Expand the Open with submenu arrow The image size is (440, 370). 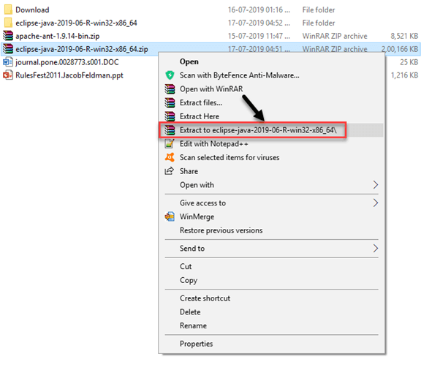376,185
